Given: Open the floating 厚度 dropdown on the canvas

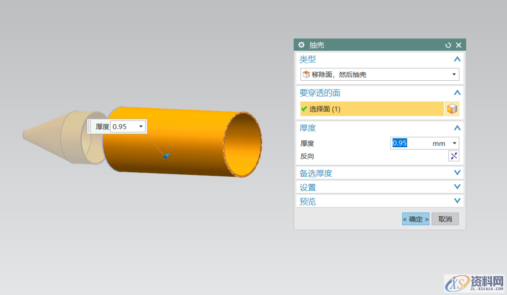Looking at the screenshot, I should point(141,126).
